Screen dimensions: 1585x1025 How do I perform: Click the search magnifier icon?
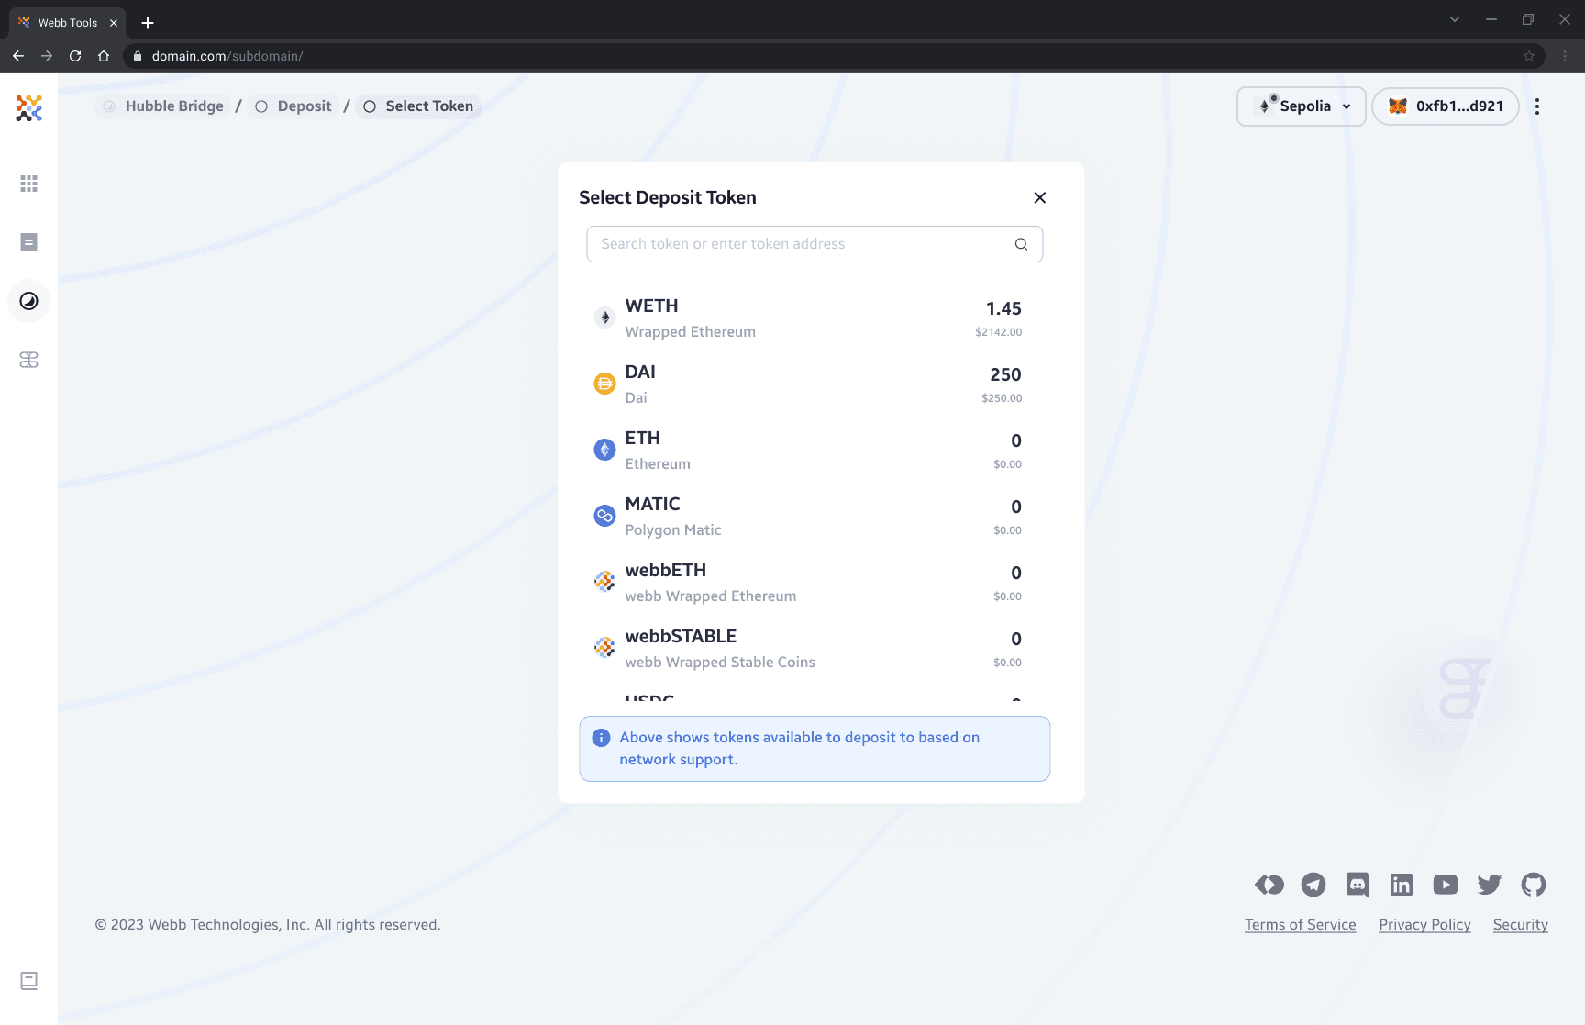coord(1021,244)
